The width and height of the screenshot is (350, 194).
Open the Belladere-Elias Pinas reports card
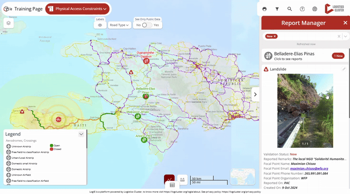[x=305, y=56]
